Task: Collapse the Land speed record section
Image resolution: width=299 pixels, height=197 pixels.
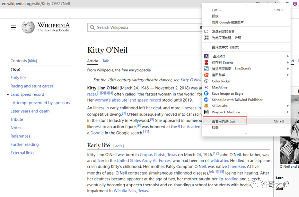Action: pos(8,95)
